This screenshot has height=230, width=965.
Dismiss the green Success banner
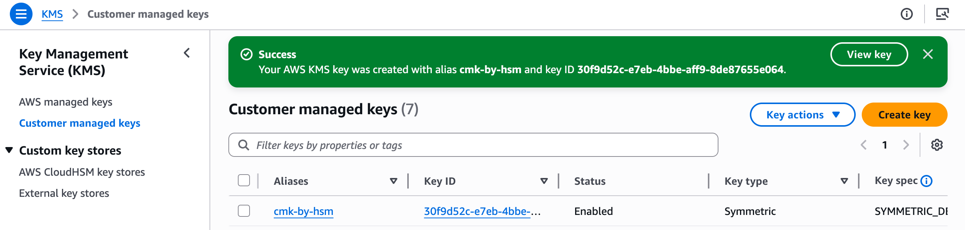928,54
